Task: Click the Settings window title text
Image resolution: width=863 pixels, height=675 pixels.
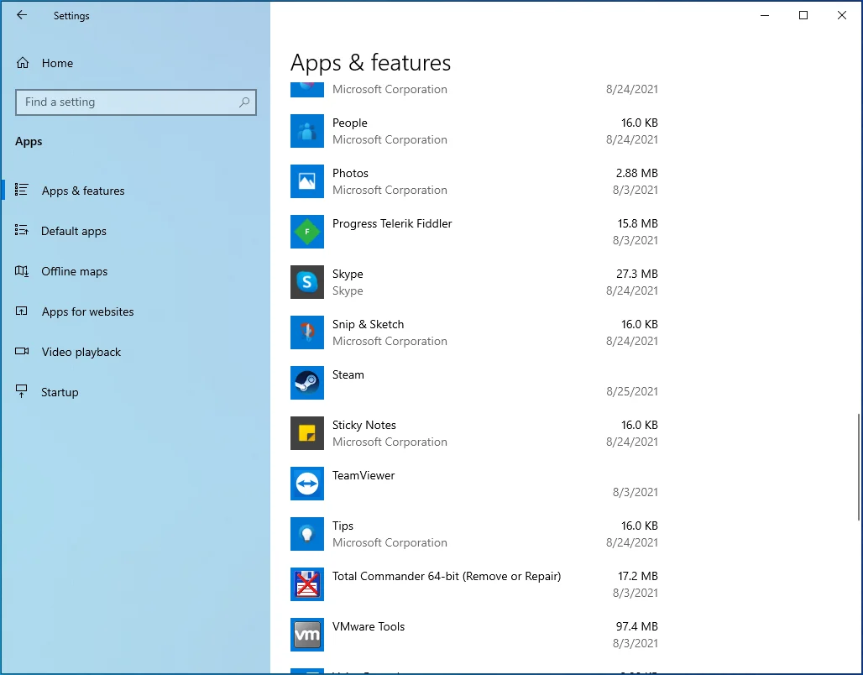Action: [71, 16]
